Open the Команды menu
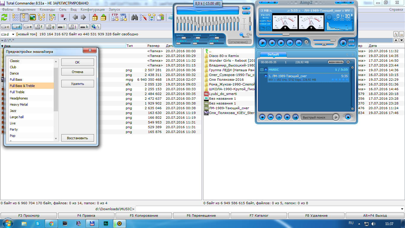 (47, 9)
